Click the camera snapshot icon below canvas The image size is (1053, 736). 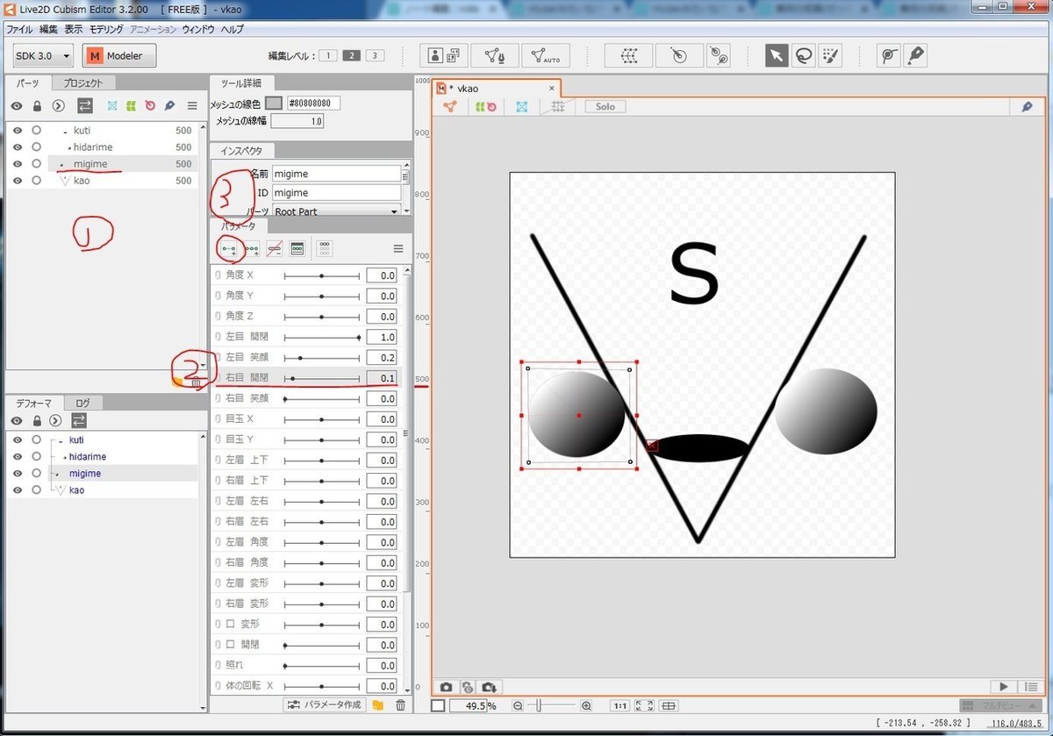pos(446,686)
